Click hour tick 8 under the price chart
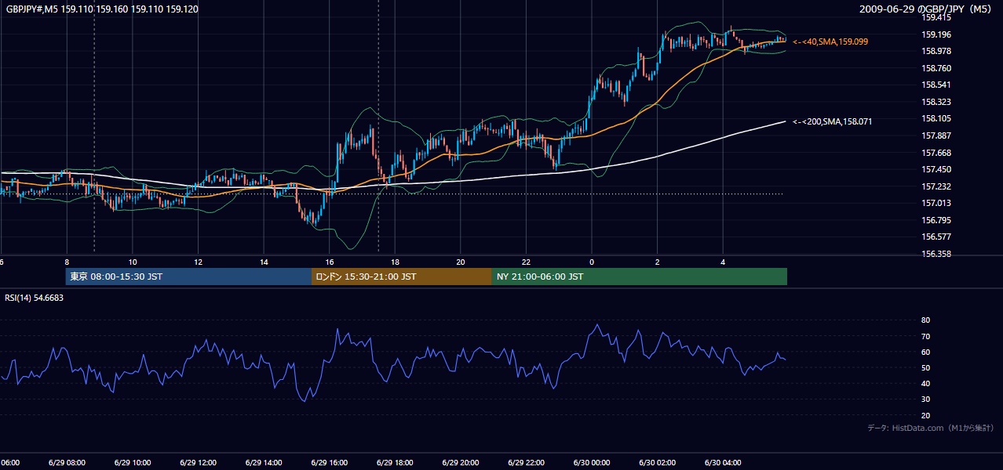This screenshot has height=470, width=1003. [x=67, y=262]
